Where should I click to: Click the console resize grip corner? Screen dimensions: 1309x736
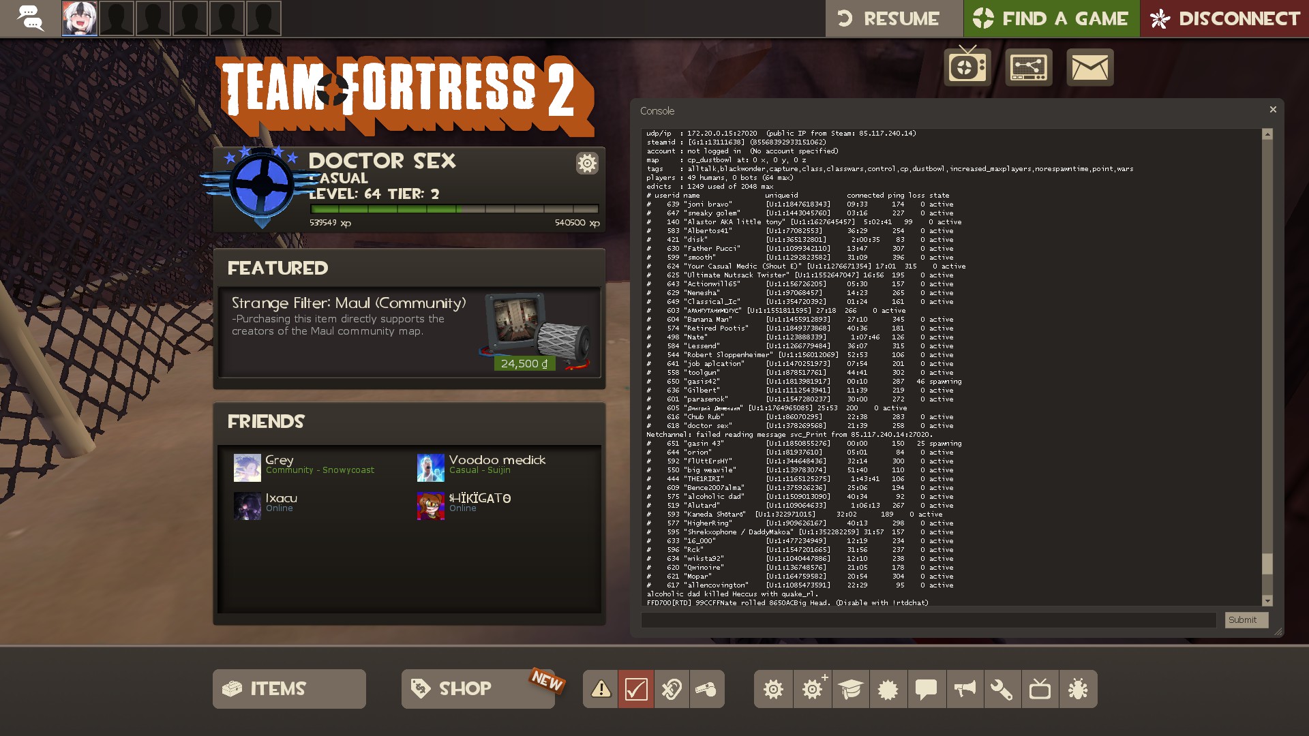[1278, 632]
